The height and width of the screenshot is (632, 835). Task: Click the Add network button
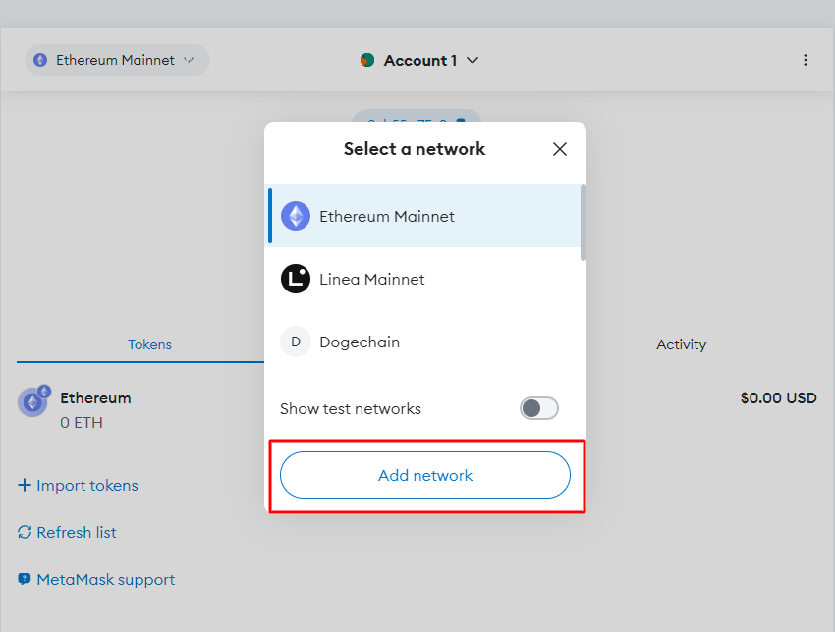(x=425, y=475)
